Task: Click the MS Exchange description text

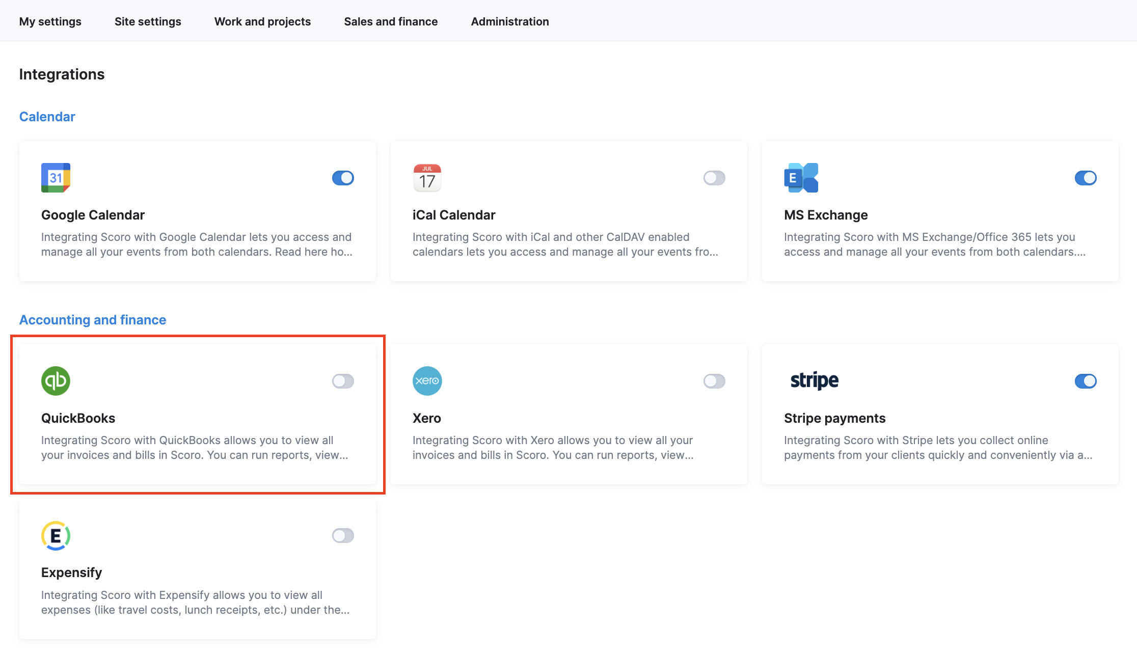Action: (x=935, y=244)
